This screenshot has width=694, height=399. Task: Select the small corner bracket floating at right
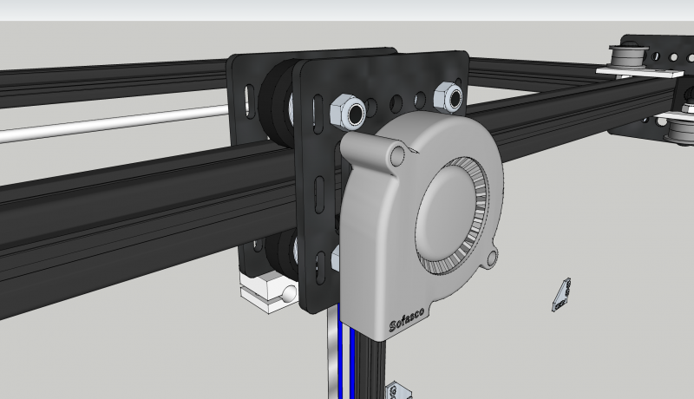[x=561, y=294]
